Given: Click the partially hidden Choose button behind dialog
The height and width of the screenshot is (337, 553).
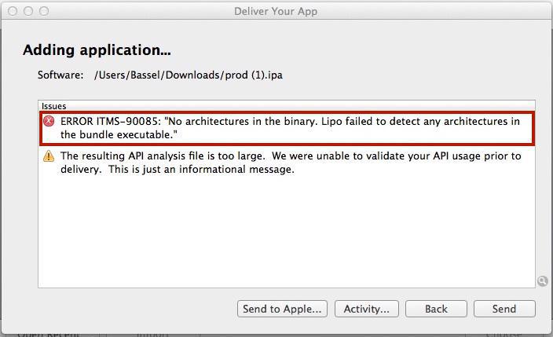Looking at the screenshot, I should pyautogui.click(x=503, y=333).
